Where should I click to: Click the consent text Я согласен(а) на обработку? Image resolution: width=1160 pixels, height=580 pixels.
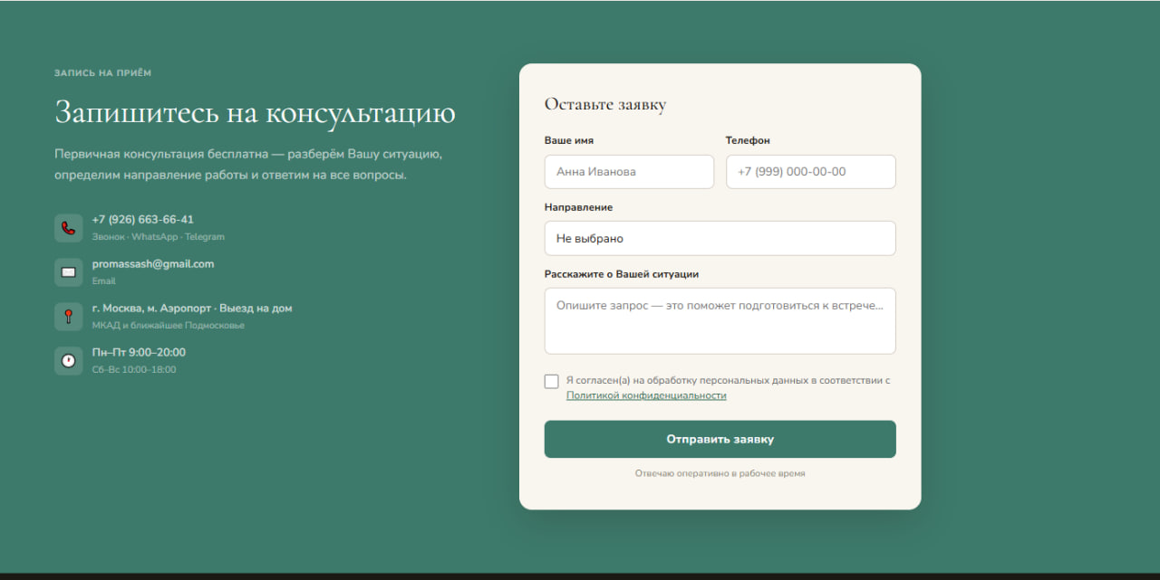(729, 381)
